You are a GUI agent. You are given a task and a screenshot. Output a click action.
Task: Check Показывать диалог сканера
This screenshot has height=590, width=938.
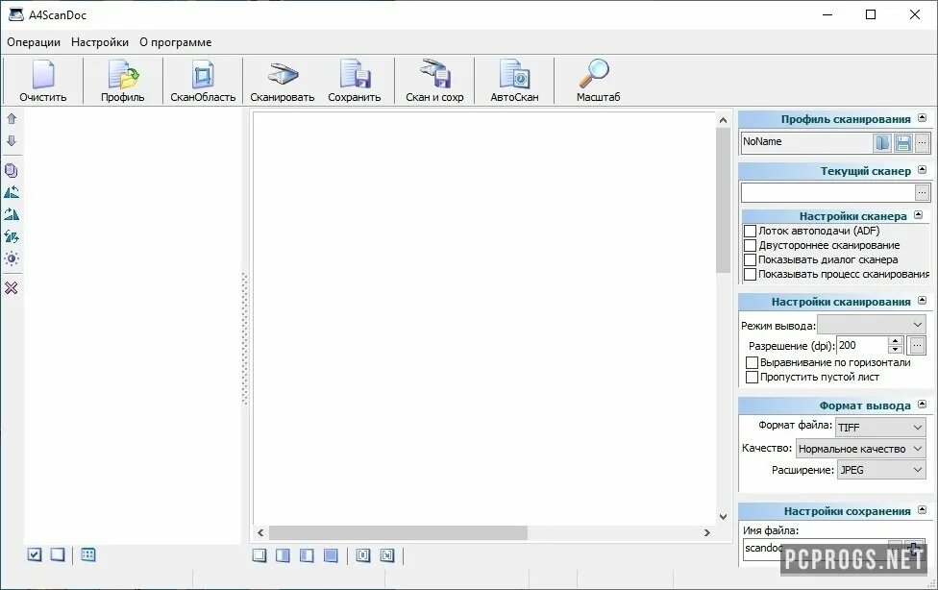click(751, 259)
